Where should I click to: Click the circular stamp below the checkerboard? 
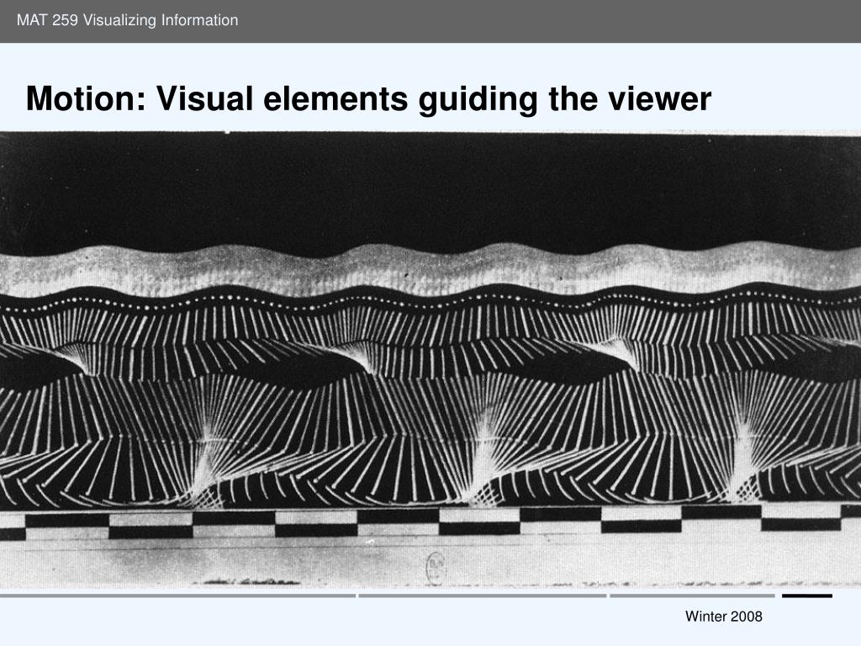[436, 568]
